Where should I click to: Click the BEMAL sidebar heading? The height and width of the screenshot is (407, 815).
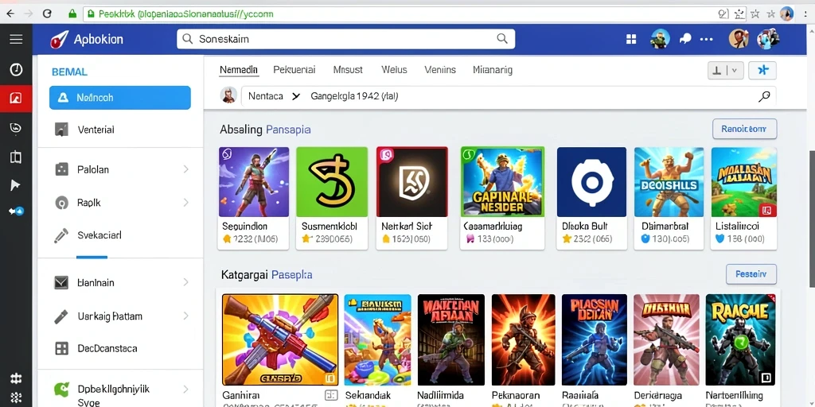click(x=70, y=72)
